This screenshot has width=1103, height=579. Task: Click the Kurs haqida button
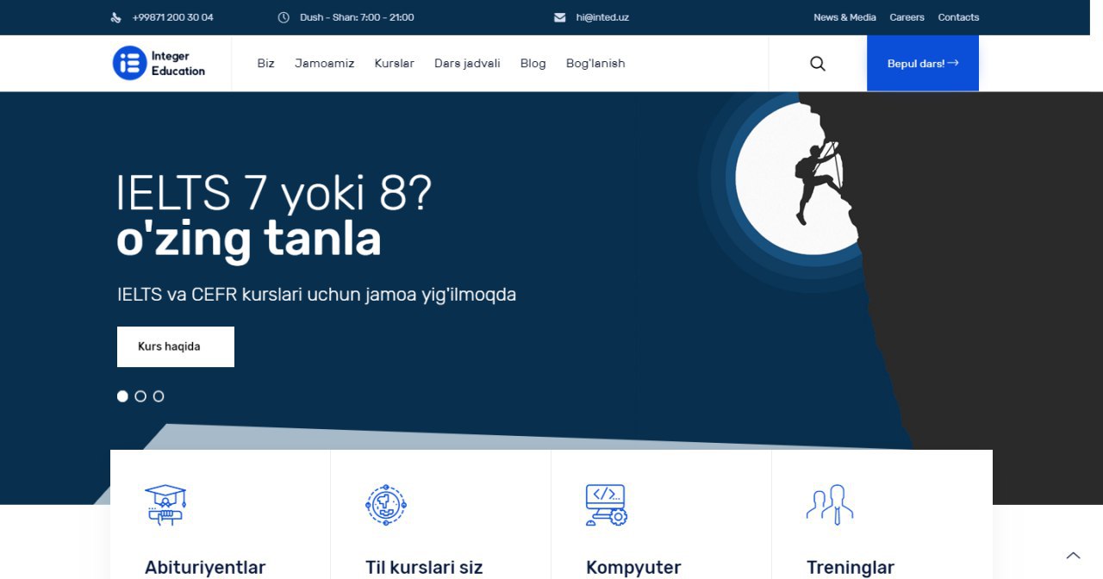pyautogui.click(x=176, y=346)
